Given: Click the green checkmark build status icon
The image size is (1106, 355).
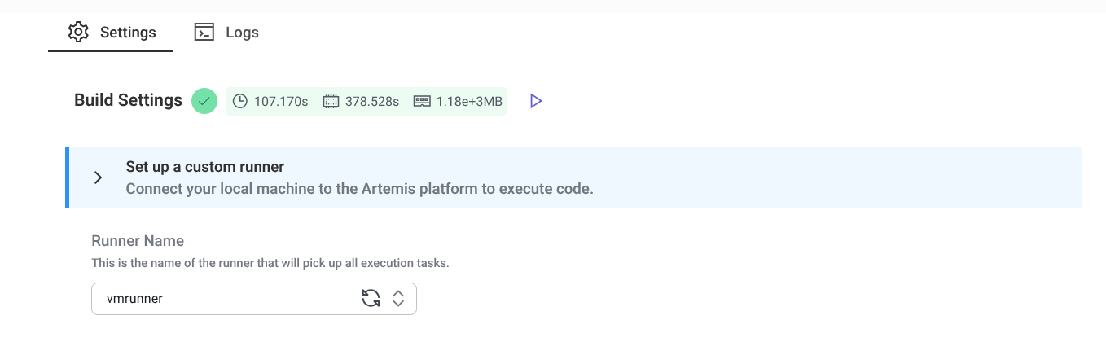Looking at the screenshot, I should pyautogui.click(x=204, y=101).
